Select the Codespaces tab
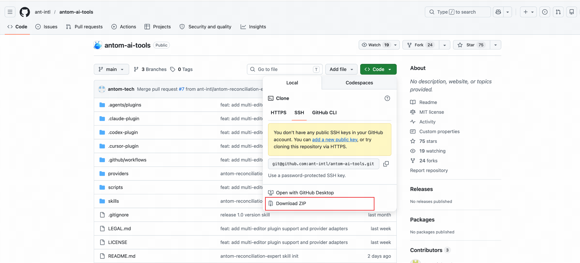 pyautogui.click(x=359, y=83)
